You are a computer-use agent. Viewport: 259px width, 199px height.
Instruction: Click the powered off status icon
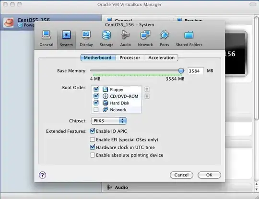(20, 25)
